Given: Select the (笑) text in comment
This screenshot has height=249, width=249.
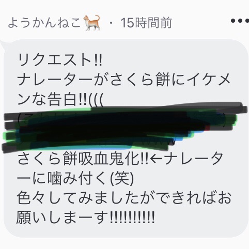Looking at the screenshot, I should coord(122,178).
